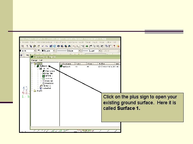193x144 pixels.
Task: Select the Point Groups tree item
Action: click(x=50, y=71)
